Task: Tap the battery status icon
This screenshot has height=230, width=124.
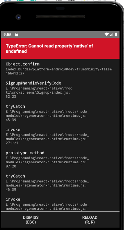Action: tap(116, 34)
